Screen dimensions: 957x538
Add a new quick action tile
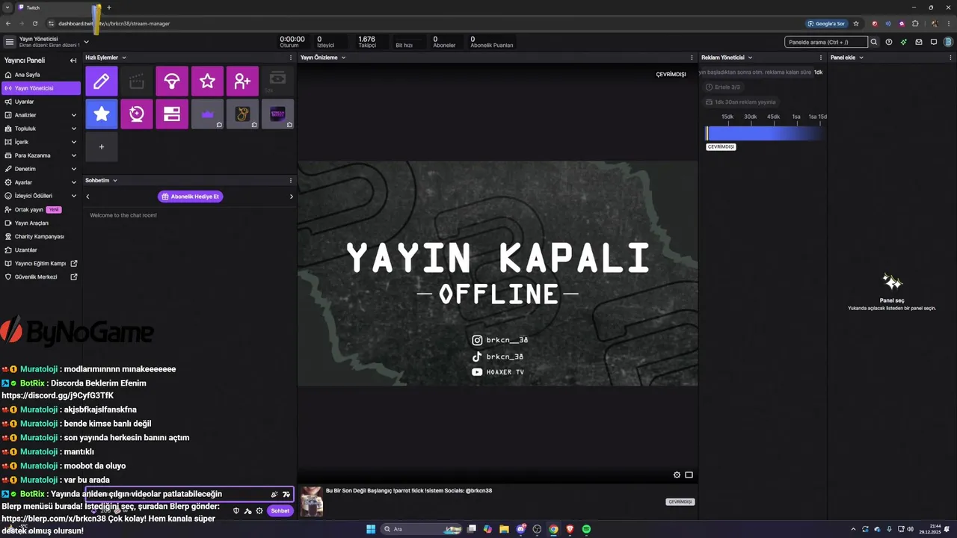(x=102, y=146)
